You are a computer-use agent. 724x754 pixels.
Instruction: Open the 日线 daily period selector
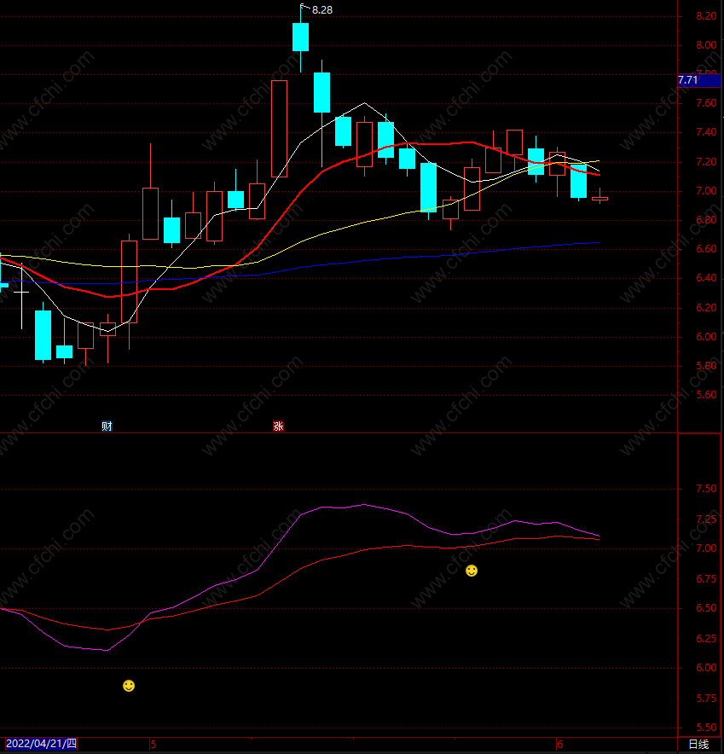pyautogui.click(x=698, y=745)
